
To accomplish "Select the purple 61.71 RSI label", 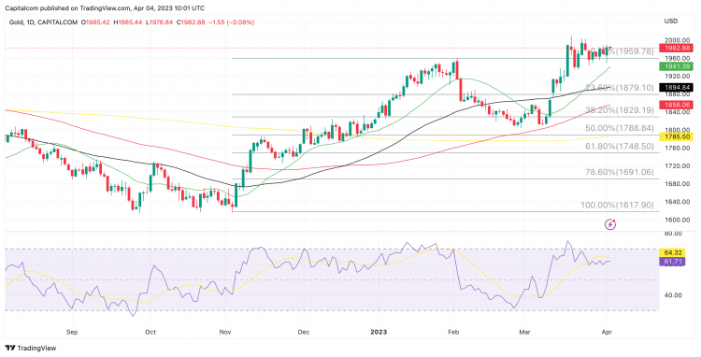I will point(672,262).
